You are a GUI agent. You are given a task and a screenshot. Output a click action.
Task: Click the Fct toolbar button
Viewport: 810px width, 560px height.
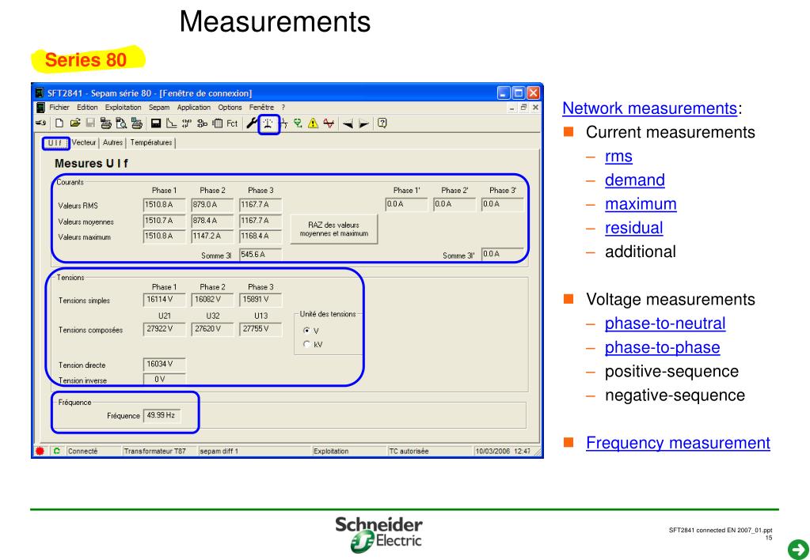233,123
